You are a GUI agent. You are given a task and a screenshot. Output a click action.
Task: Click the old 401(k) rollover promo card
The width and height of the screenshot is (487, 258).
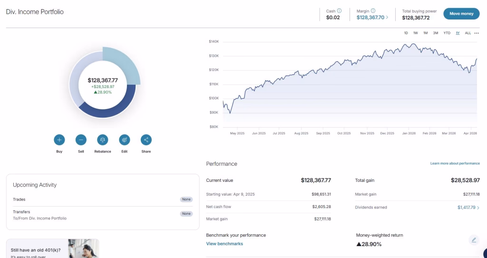pyautogui.click(x=52, y=248)
